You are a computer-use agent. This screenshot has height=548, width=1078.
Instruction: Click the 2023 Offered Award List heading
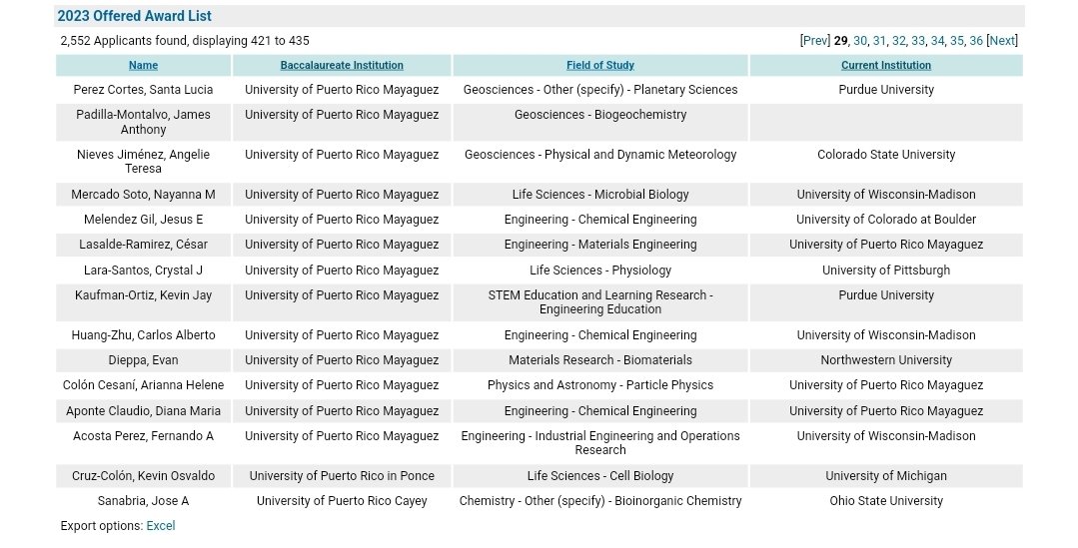tap(135, 16)
